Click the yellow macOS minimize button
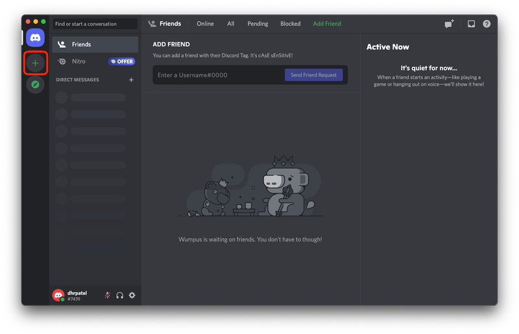Screen dimensions: 519x334 (36, 21)
